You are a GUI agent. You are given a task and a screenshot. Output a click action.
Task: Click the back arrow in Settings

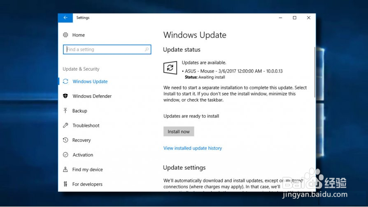65,18
